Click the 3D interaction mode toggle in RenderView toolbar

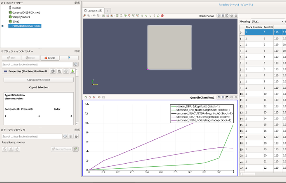94,16
